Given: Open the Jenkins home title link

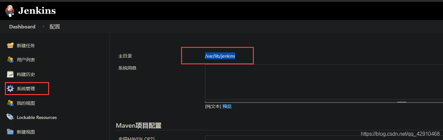Looking at the screenshot, I should point(37,11).
